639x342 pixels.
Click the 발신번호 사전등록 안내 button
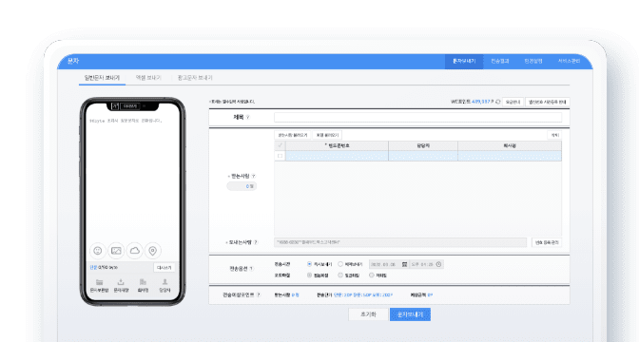click(x=548, y=102)
